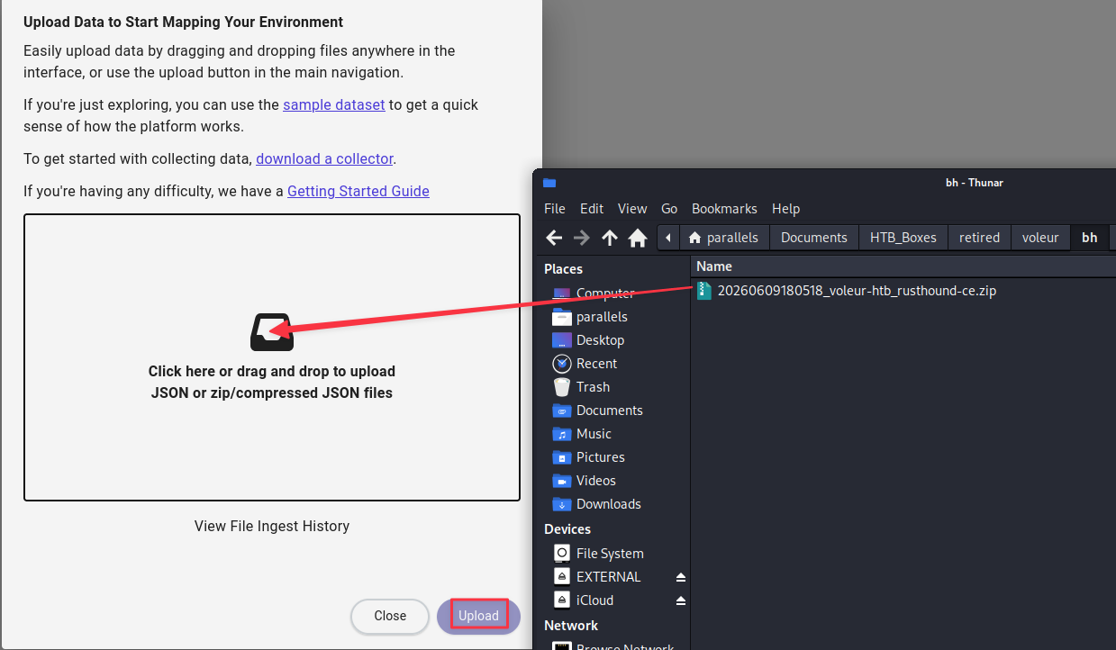Image resolution: width=1116 pixels, height=650 pixels.
Task: Click the Trash can icon in Places
Action: [561, 387]
